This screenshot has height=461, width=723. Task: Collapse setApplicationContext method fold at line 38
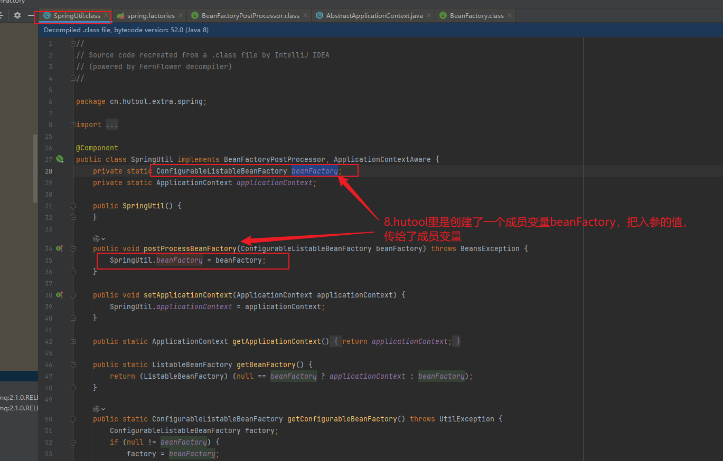(73, 294)
